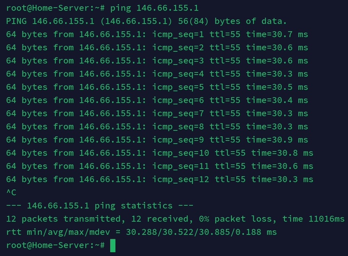Click the icmp_seq=1 output line
This screenshot has height=256, width=348.
157,35
